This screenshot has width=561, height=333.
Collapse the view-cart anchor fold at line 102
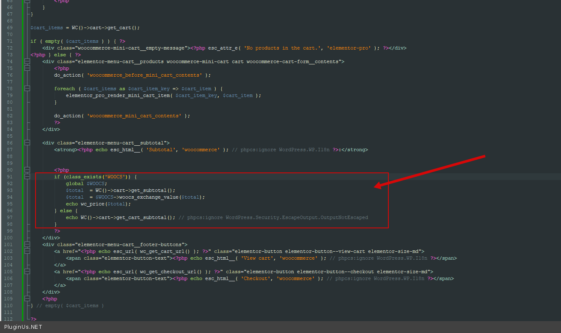pyautogui.click(x=27, y=251)
